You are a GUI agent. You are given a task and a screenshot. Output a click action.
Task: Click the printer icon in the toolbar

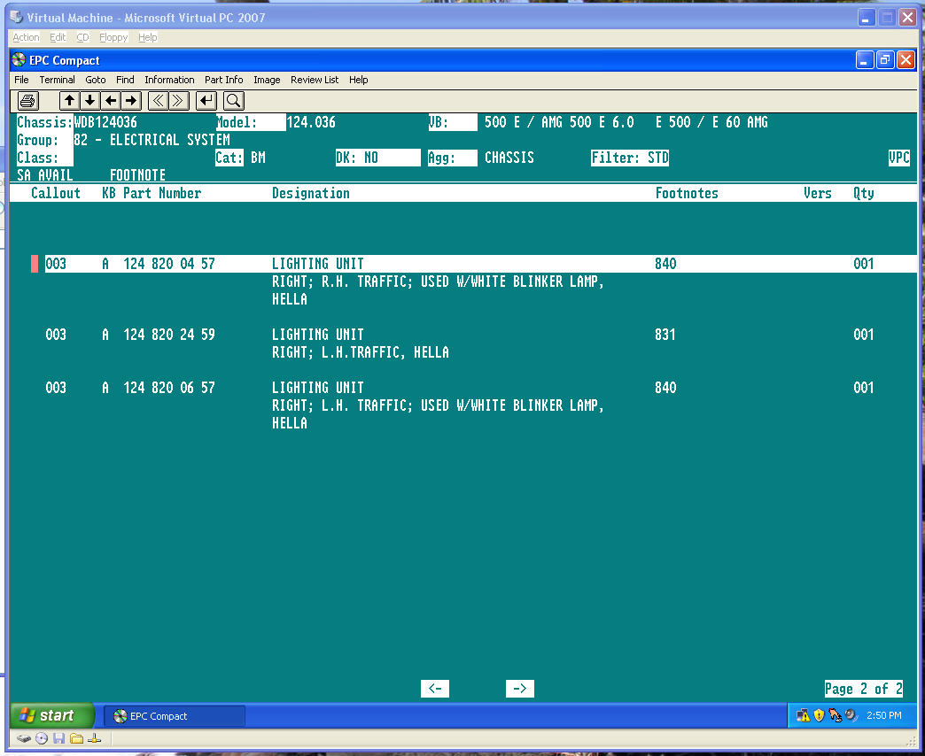pyautogui.click(x=27, y=100)
